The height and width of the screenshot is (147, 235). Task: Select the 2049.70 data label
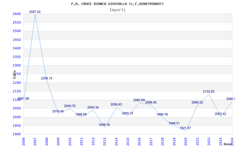coord(70,106)
